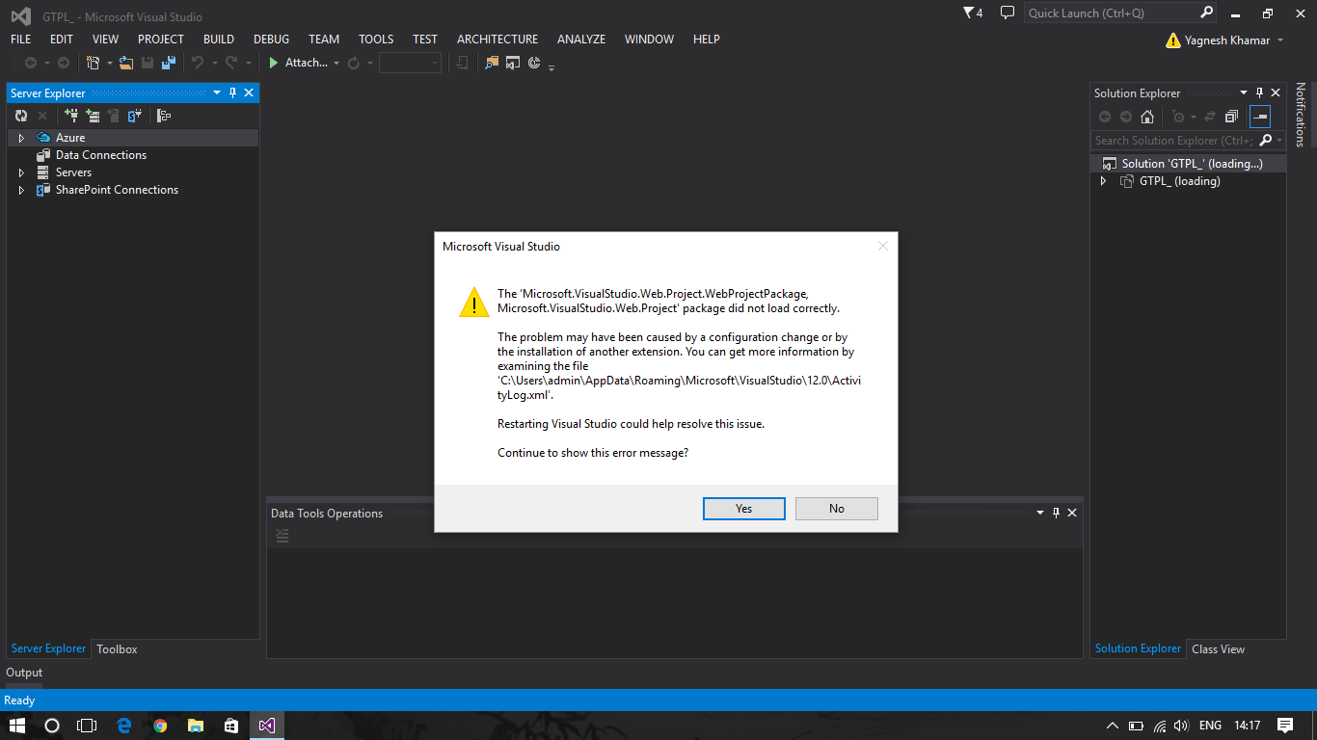The width and height of the screenshot is (1317, 740).
Task: Expand the GTPL_ project node
Action: coord(1103,181)
